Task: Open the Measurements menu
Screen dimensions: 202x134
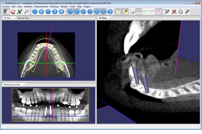Action: tap(41, 7)
